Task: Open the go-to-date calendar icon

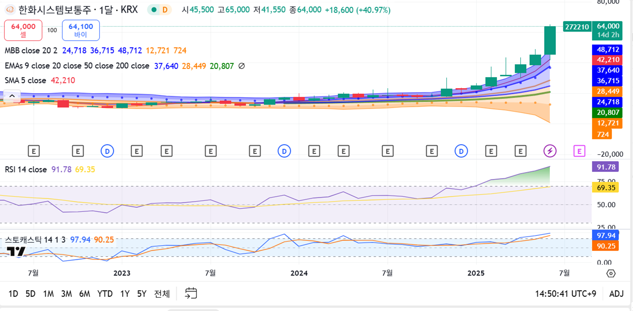Action: point(191,293)
